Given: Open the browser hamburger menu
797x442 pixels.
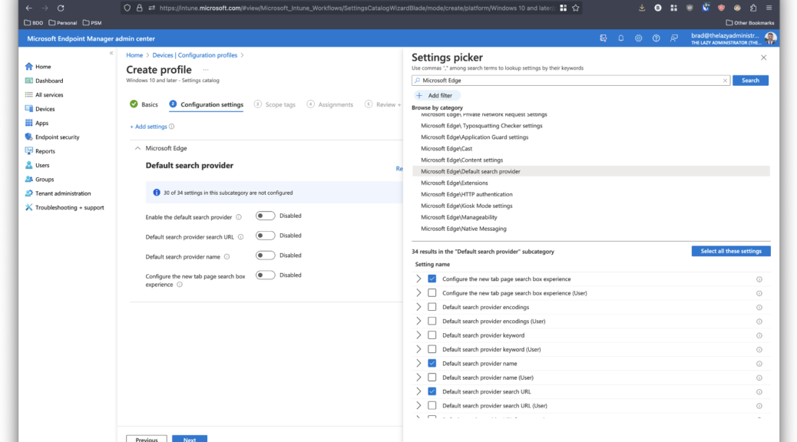Looking at the screenshot, I should (x=769, y=8).
